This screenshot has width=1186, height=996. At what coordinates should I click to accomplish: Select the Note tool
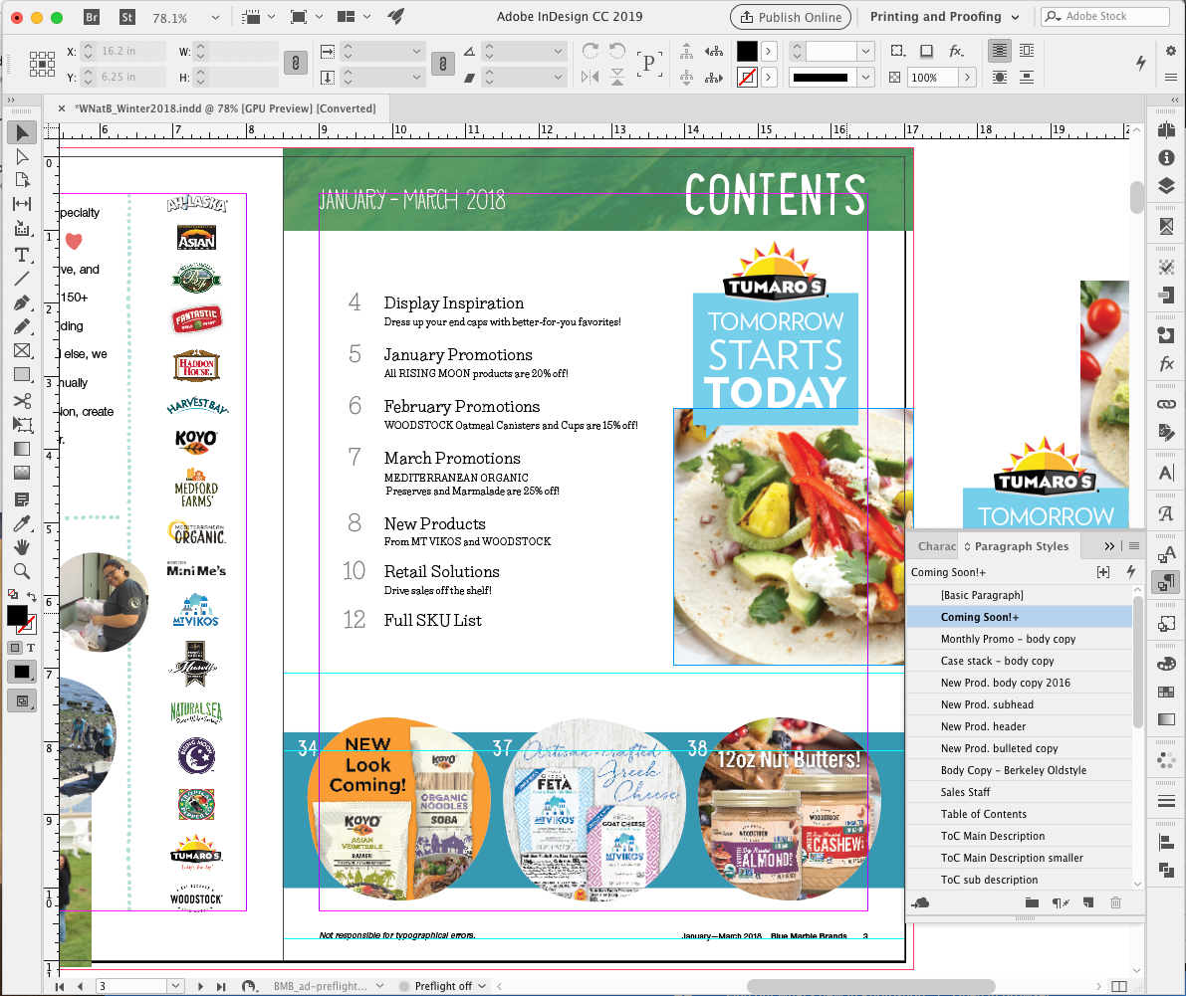point(22,498)
